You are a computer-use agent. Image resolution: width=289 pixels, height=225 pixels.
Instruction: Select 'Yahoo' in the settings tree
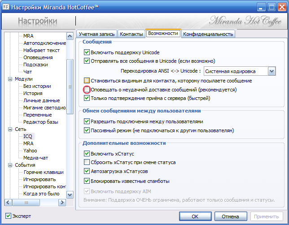[30, 151]
